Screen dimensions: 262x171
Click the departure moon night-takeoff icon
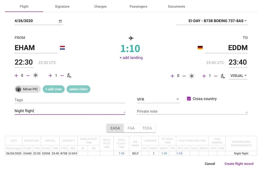coord(69,75)
